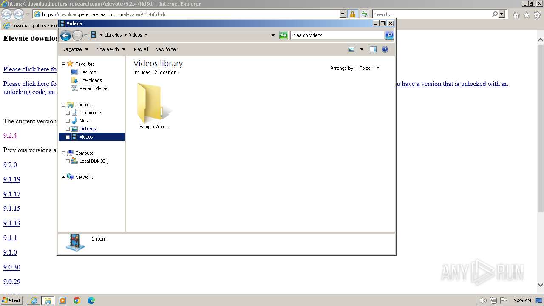Open Recent Places in Favorites
Screen dimensions: 544x306
pyautogui.click(x=94, y=88)
